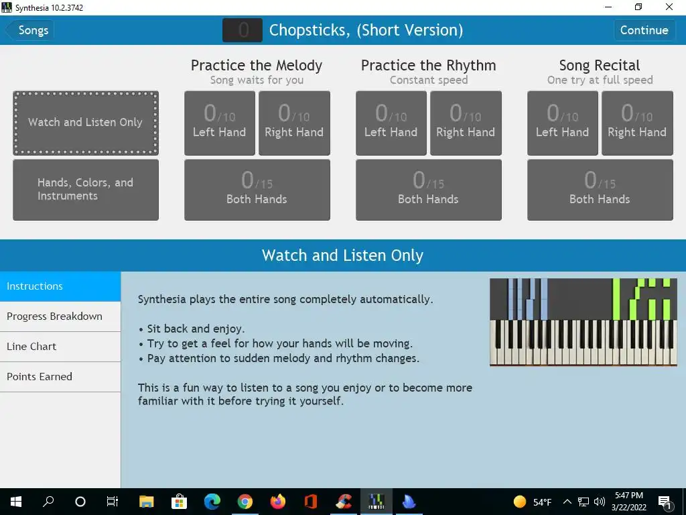Image resolution: width=686 pixels, height=515 pixels.
Task: Click the Synthesia taskbar icon
Action: (376, 502)
